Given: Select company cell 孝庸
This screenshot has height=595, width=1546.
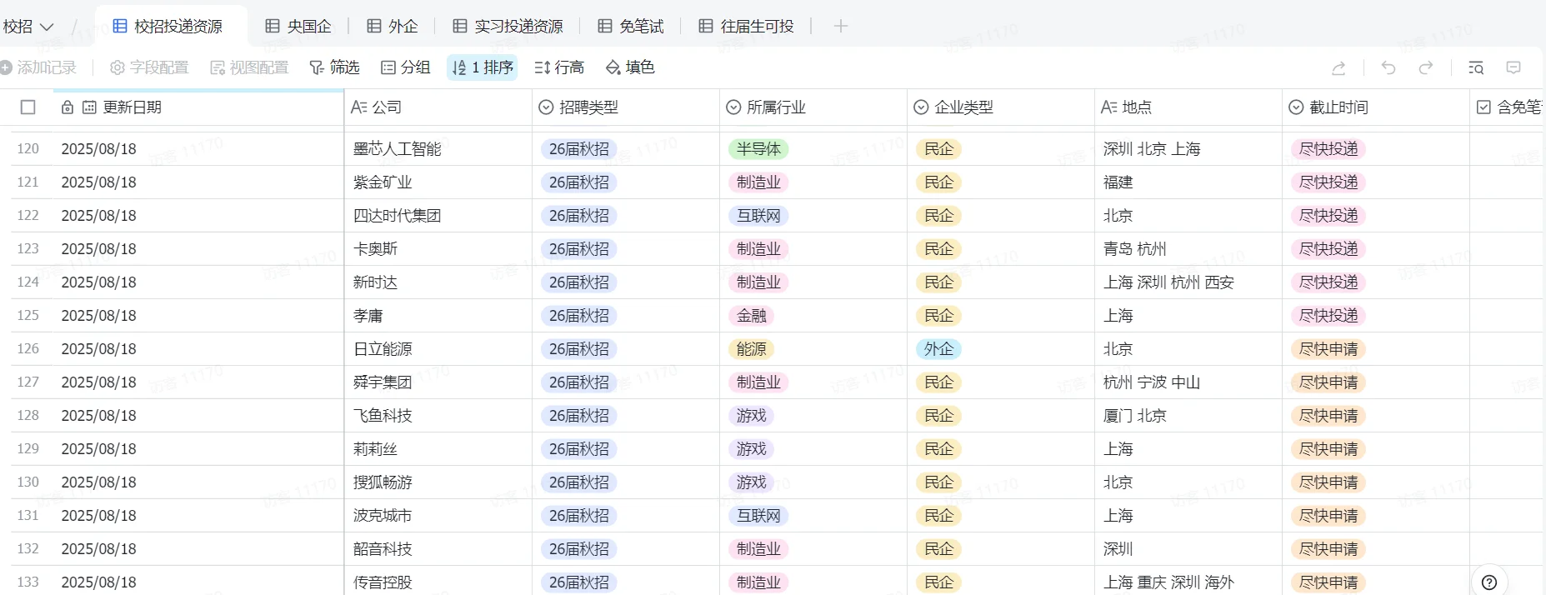Looking at the screenshot, I should point(438,316).
